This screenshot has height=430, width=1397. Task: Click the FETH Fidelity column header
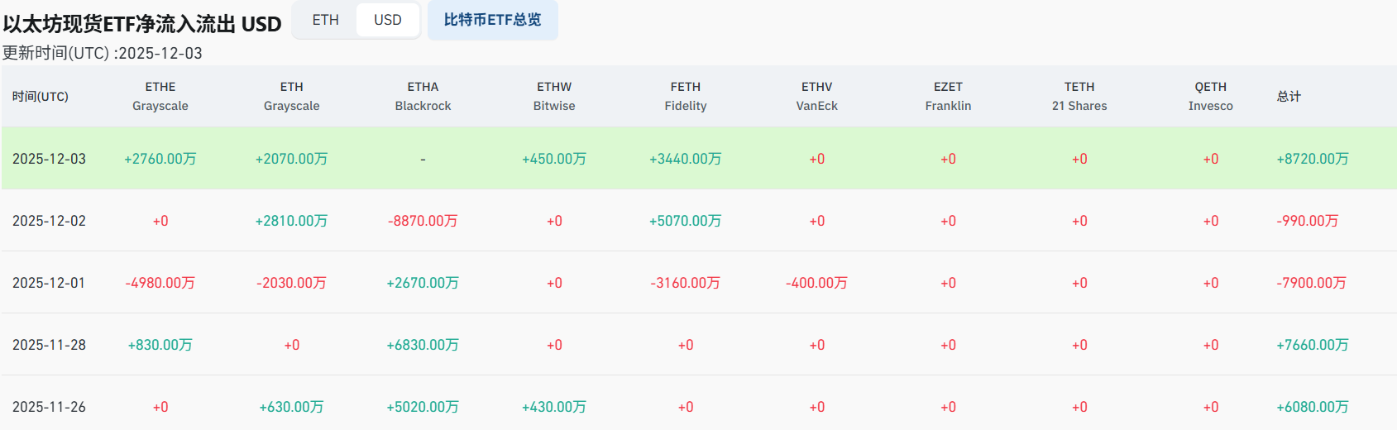tap(686, 97)
